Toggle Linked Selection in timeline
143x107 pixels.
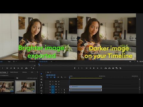[x=55, y=77]
